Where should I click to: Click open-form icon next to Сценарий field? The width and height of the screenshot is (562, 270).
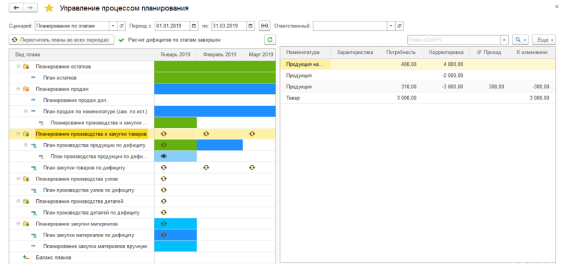click(x=121, y=26)
